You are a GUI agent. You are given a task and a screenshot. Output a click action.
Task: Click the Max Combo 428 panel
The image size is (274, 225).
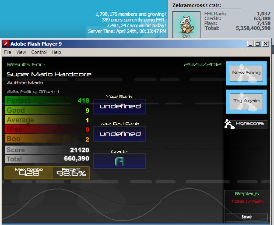tap(28, 173)
